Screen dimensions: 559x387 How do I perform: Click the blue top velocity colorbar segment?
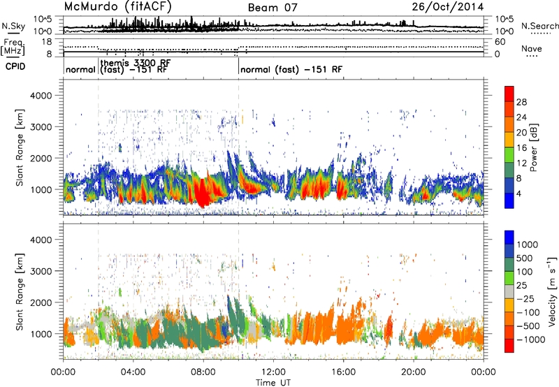pos(509,238)
